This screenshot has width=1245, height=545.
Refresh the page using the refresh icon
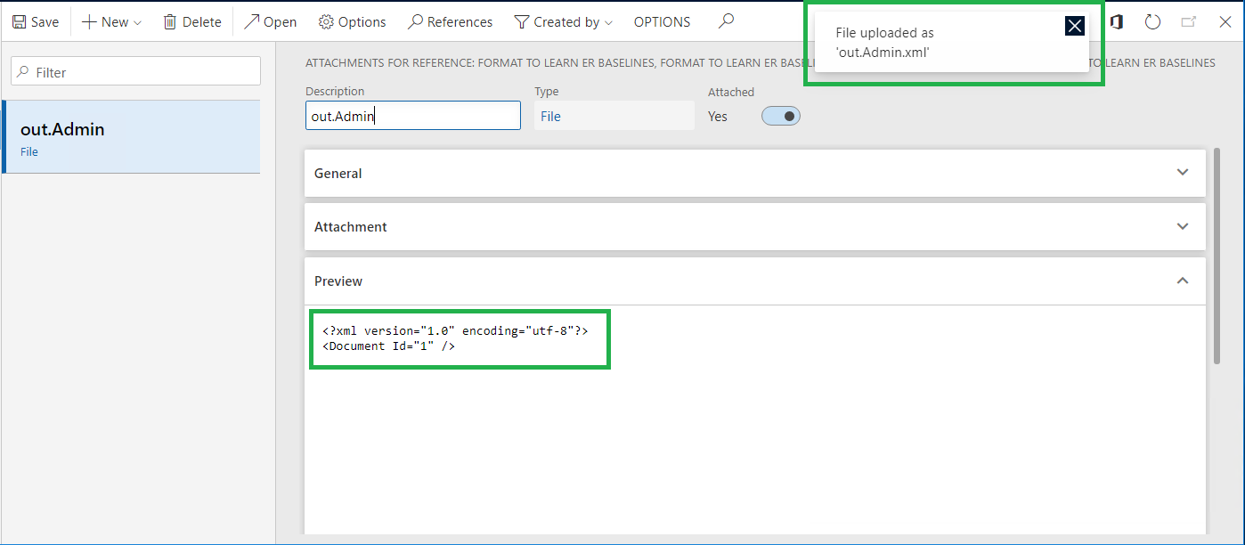(1152, 20)
